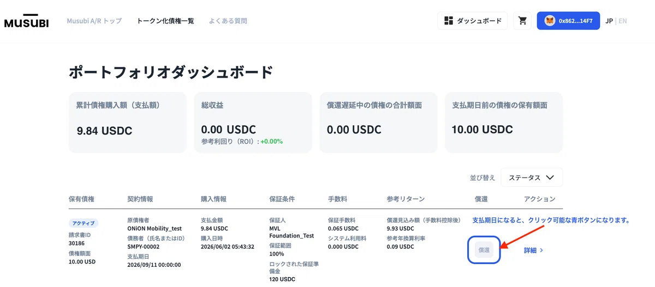Click the MetaMask fox wallet icon

tap(550, 21)
